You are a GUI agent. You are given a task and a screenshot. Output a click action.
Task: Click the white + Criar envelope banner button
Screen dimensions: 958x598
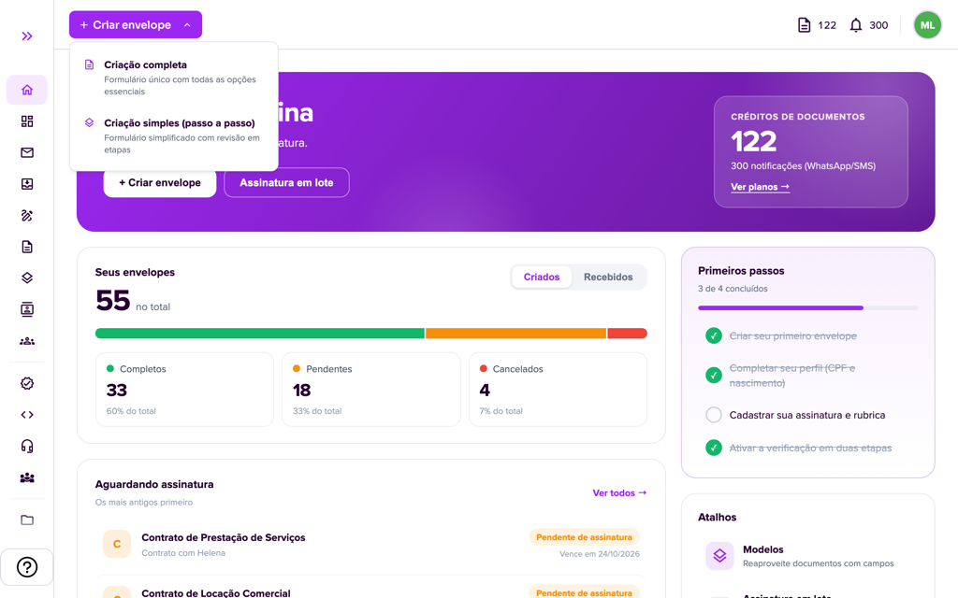pyautogui.click(x=160, y=182)
